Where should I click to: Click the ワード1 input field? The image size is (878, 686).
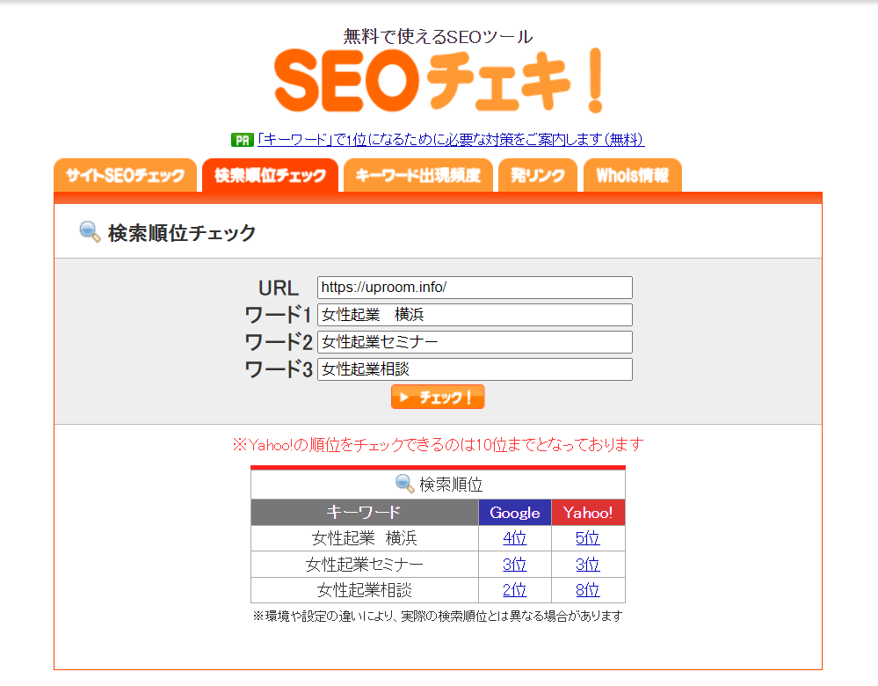(475, 315)
